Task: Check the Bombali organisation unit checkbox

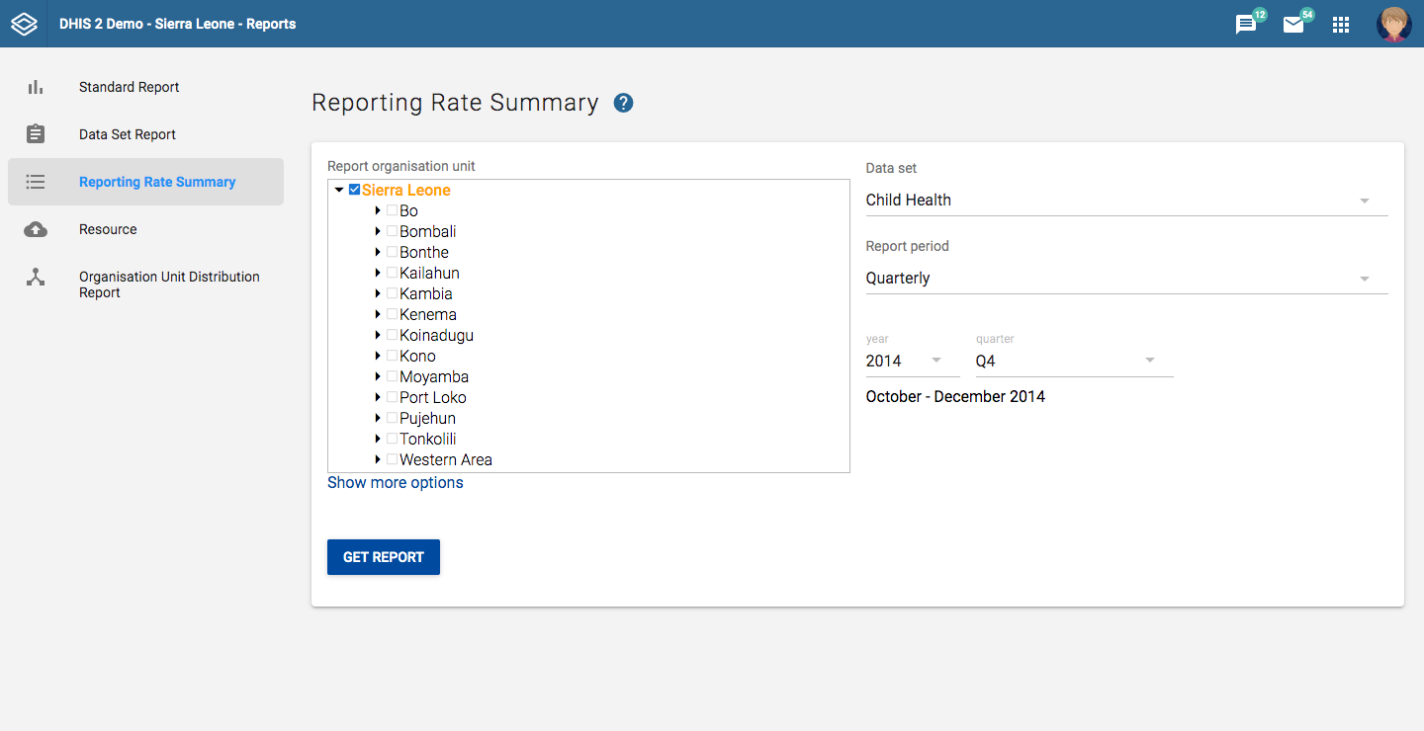Action: 393,231
